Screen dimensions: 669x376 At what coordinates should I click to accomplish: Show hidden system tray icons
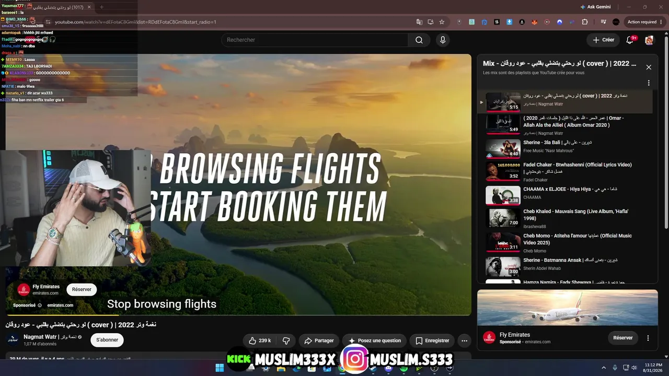[x=604, y=368]
